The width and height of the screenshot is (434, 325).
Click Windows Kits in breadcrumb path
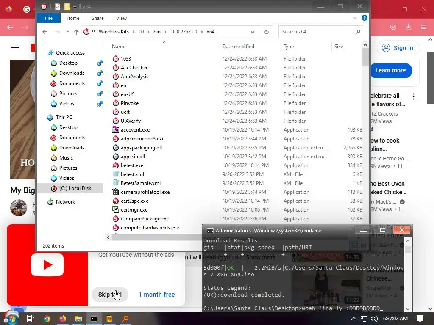(x=114, y=31)
